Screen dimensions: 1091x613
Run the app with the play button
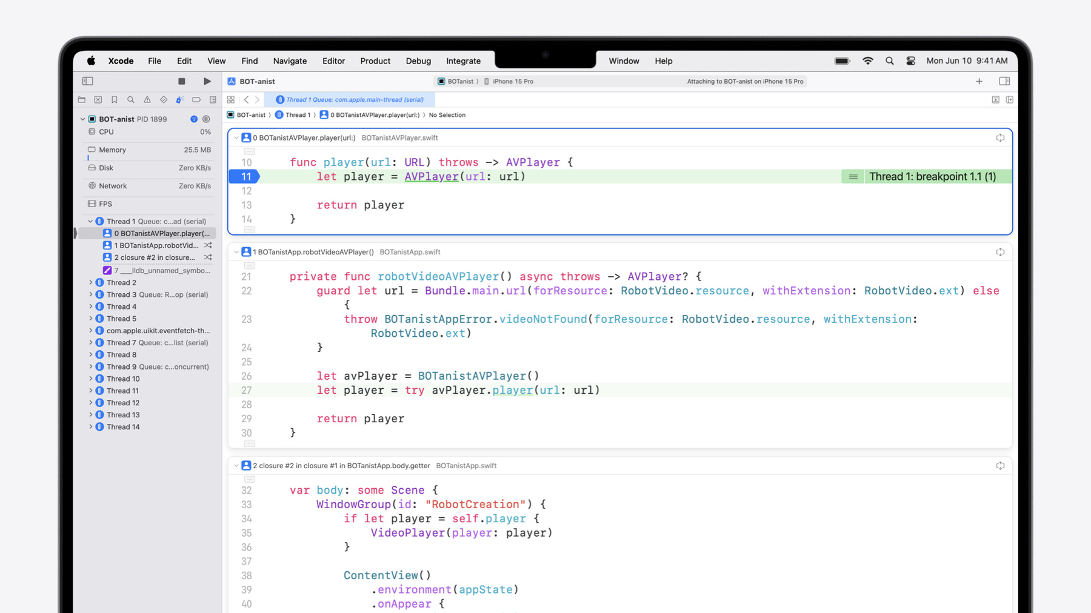pos(207,81)
